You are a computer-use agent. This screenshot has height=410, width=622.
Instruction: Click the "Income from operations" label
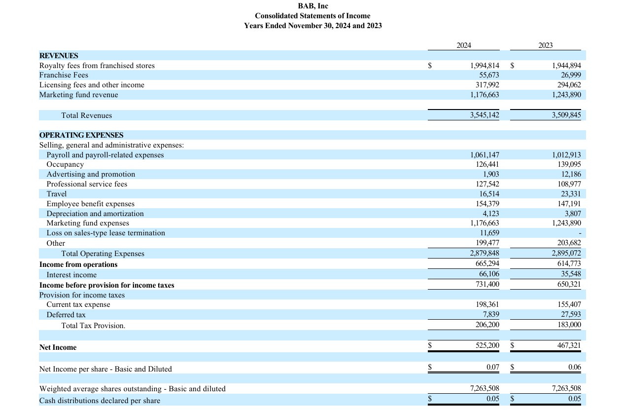pos(78,264)
